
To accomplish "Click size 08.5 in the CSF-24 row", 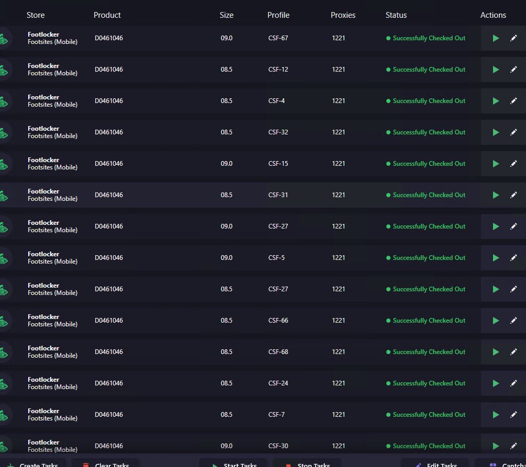I will tap(227, 383).
